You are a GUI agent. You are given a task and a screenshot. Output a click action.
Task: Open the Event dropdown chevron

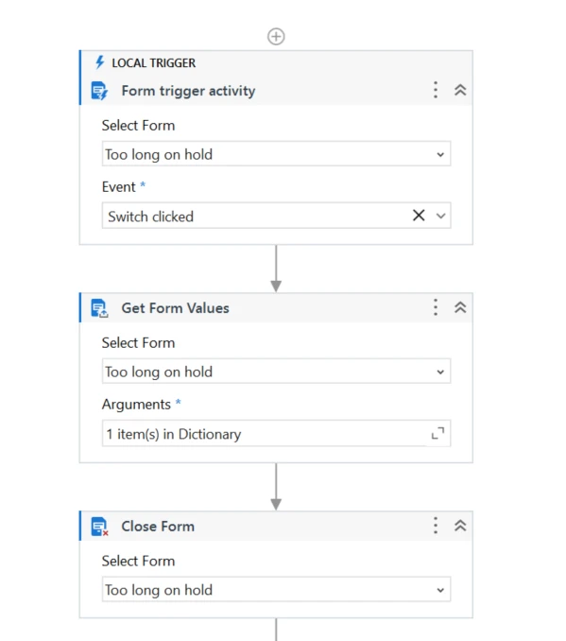coord(440,216)
